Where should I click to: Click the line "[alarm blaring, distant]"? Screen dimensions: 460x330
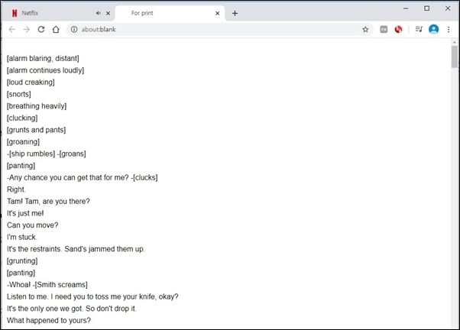click(x=43, y=58)
